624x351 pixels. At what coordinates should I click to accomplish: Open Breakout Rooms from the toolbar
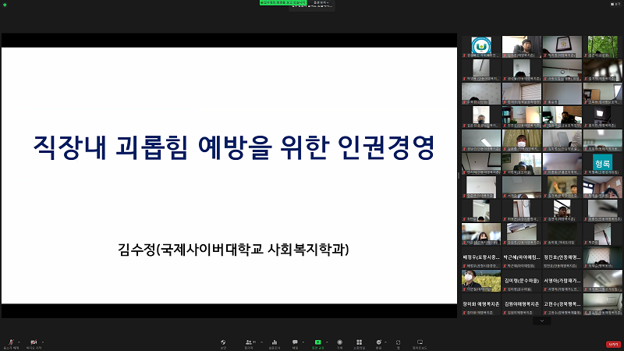359,344
